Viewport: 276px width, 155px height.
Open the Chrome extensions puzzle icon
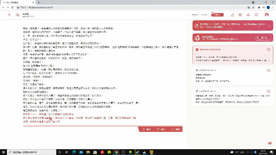259,7
